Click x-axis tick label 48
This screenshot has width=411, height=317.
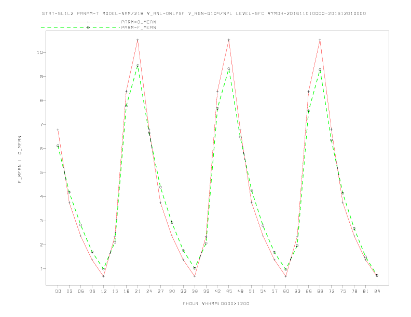point(240,291)
